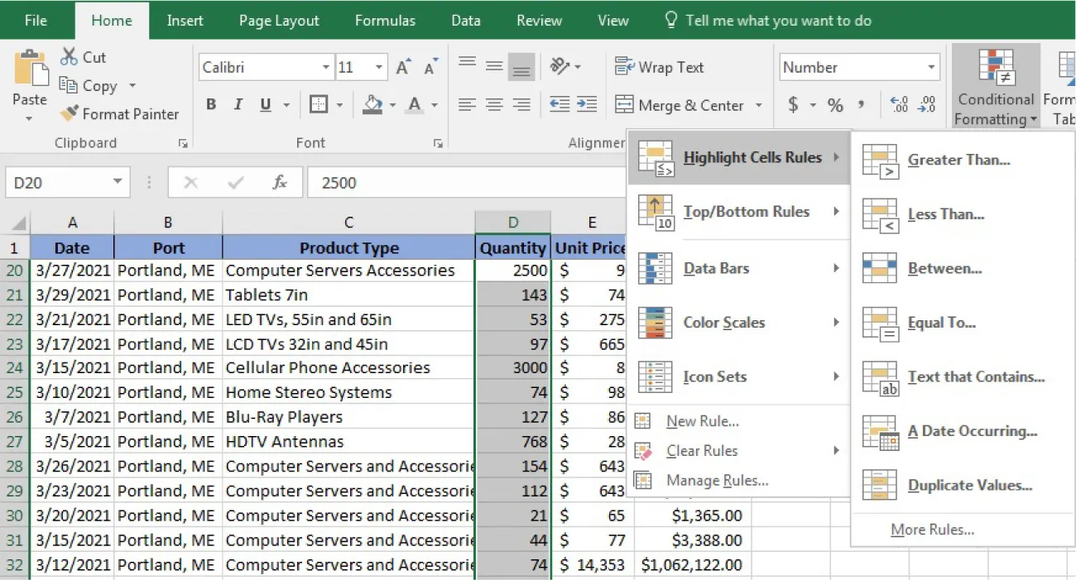1076x580 pixels.
Task: Toggle bold formatting
Action: (210, 104)
